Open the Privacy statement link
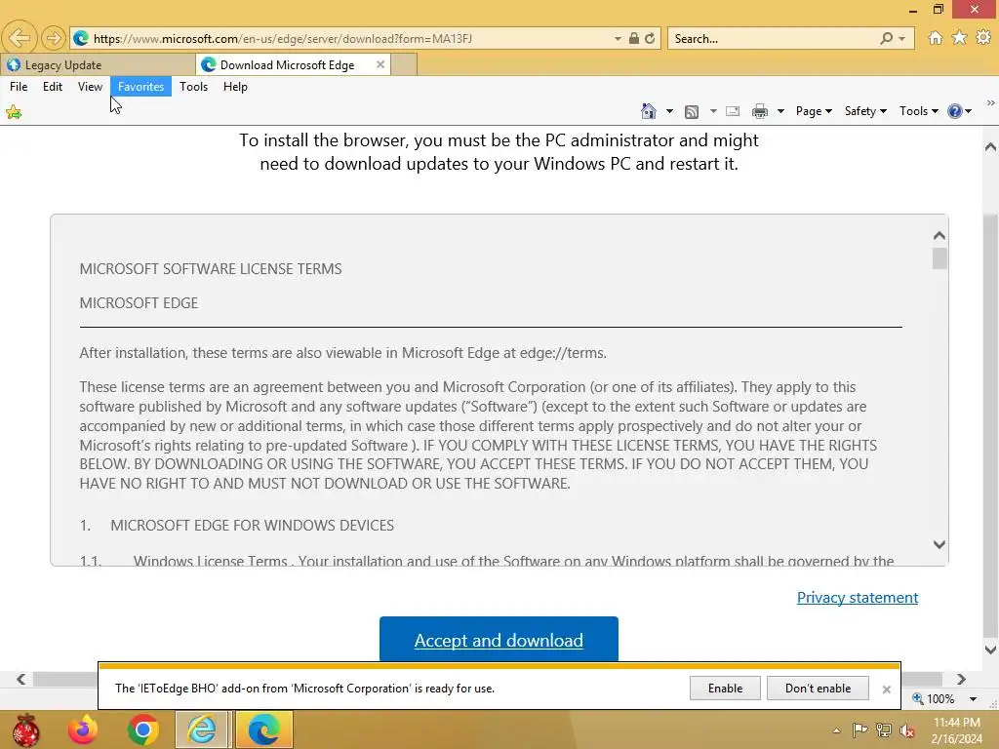999x749 pixels. pyautogui.click(x=858, y=598)
